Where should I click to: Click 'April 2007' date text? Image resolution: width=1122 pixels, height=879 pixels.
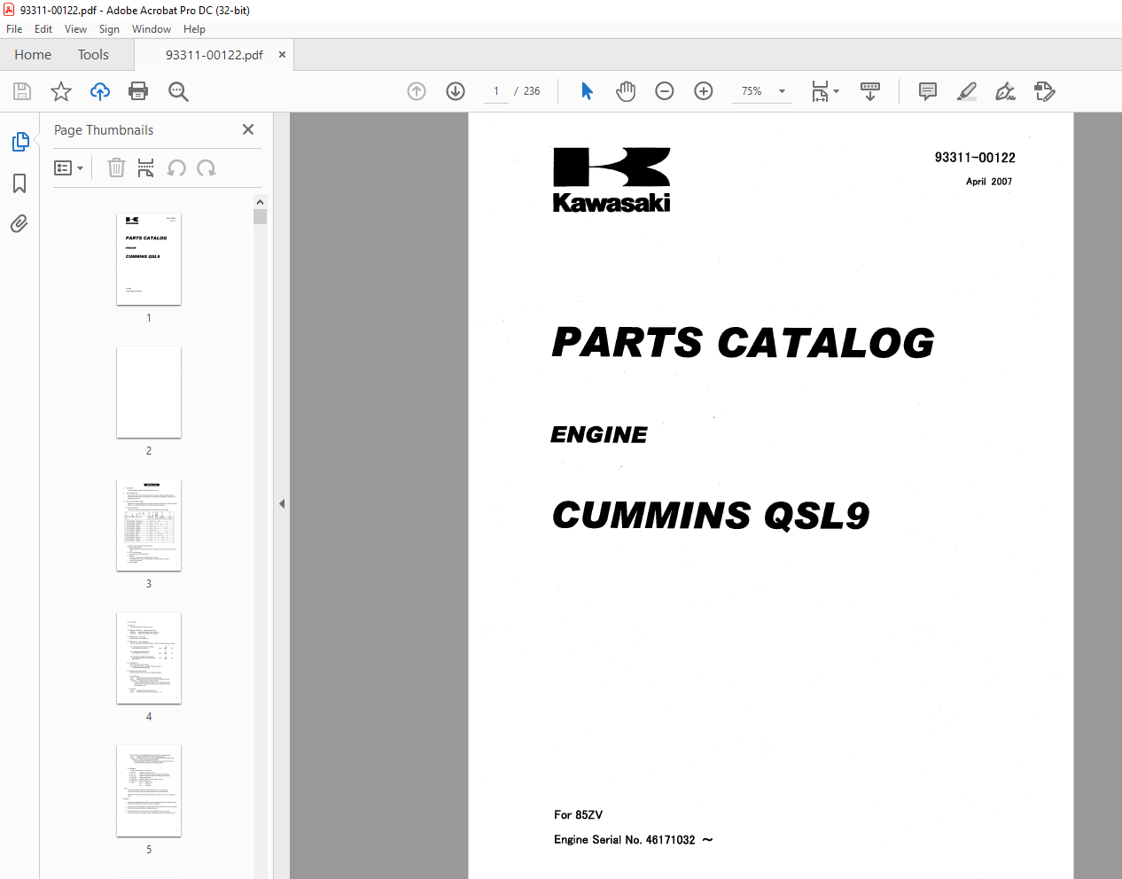click(989, 182)
